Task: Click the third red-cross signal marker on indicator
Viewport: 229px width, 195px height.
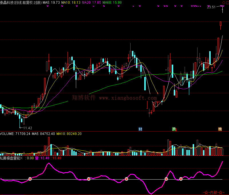Action: click(126, 179)
